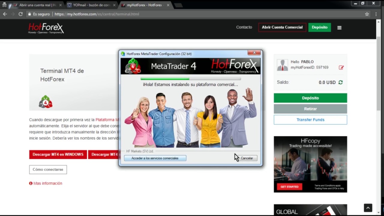
Task: Click the Retirar button
Action: click(310, 109)
